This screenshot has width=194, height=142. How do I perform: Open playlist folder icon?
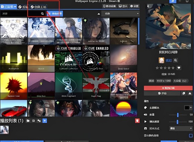(x=28, y=121)
